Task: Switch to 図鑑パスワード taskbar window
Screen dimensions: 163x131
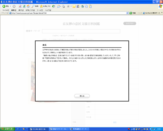Action: tap(59, 129)
